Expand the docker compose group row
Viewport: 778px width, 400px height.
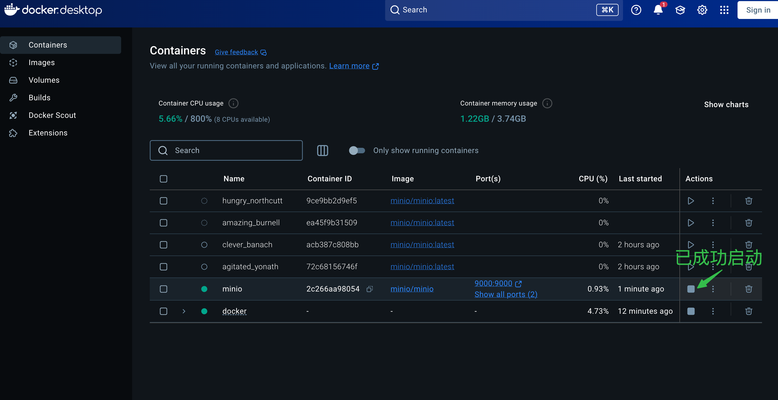184,311
